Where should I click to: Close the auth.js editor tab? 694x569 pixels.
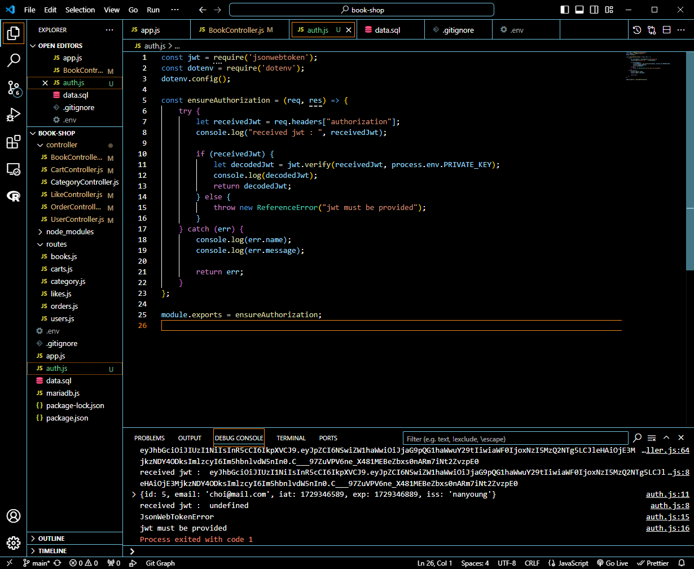[x=349, y=30]
